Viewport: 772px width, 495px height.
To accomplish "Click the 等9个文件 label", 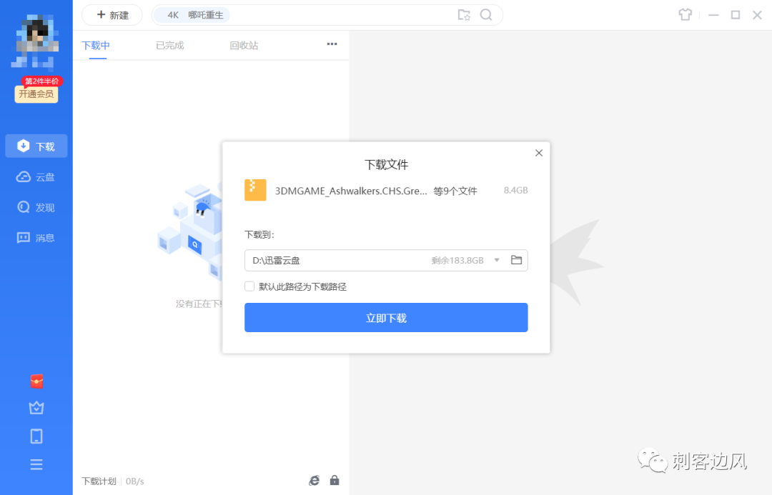I will (x=455, y=191).
